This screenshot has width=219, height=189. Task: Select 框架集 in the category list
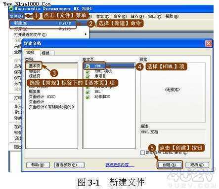35,92
